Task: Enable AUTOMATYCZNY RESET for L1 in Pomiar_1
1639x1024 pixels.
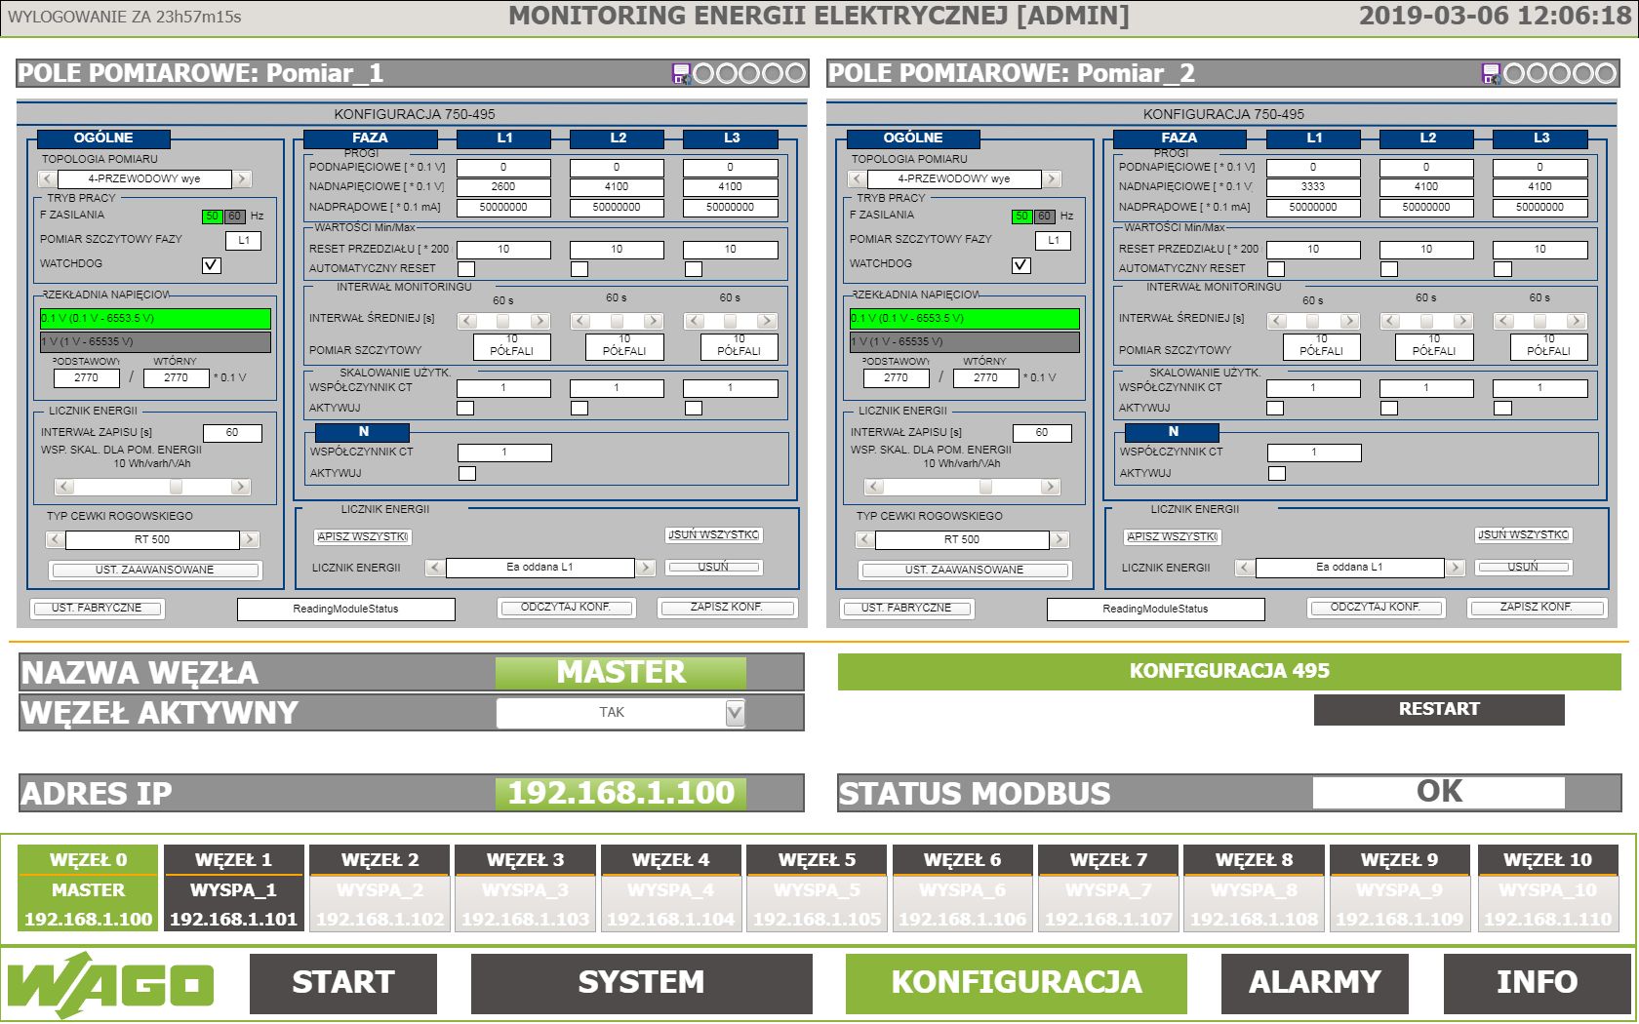Action: (466, 268)
